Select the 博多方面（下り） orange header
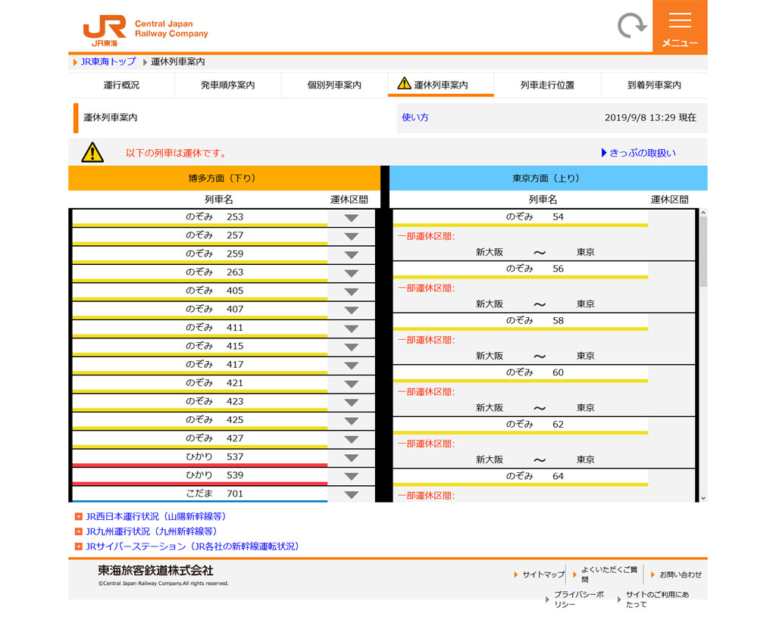The width and height of the screenshot is (776, 632). [x=222, y=179]
